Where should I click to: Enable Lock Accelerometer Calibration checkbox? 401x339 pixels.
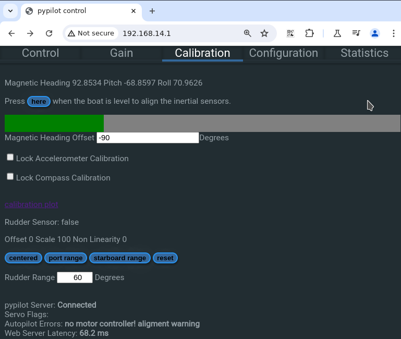coord(10,158)
